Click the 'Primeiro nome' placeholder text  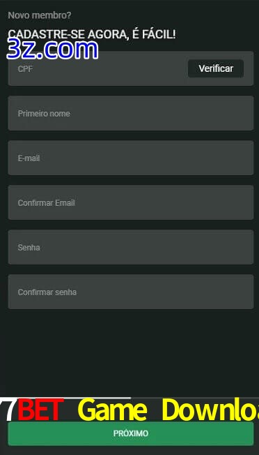click(x=44, y=114)
